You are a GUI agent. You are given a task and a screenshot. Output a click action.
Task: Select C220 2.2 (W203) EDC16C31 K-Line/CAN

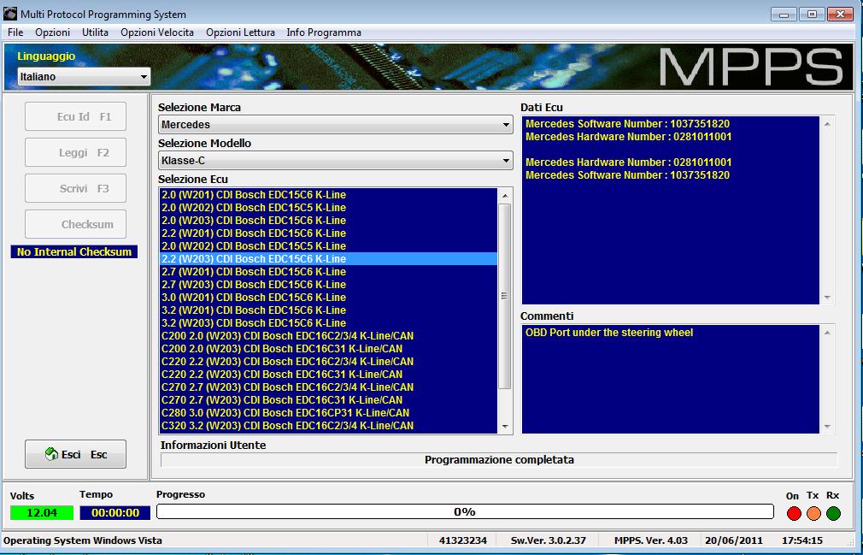pyautogui.click(x=329, y=375)
